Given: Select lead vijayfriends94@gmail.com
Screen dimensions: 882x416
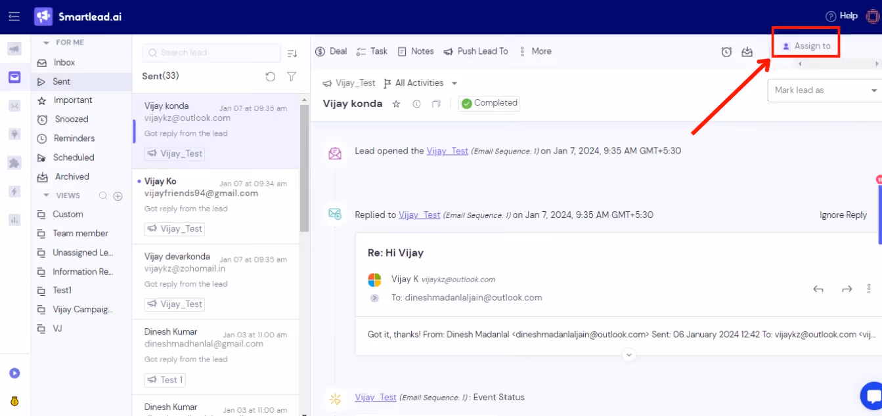Looking at the screenshot, I should pos(215,206).
